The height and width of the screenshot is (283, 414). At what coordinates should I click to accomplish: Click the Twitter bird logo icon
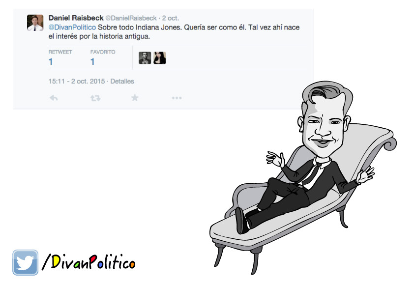[26, 262]
